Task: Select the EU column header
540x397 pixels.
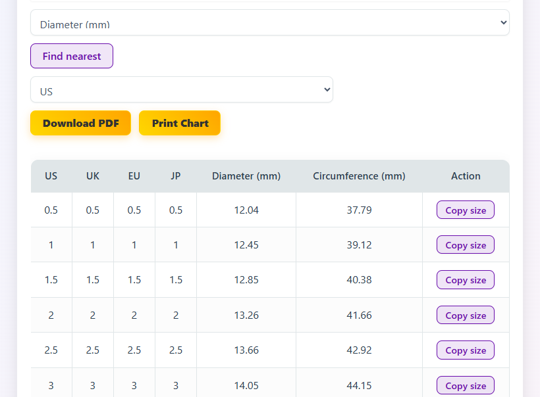Action: (x=134, y=176)
